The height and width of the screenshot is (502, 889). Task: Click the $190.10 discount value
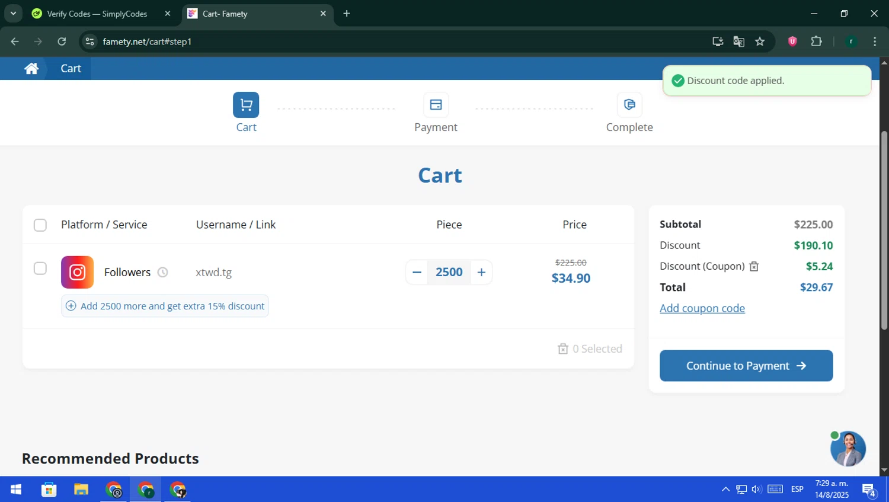[x=813, y=245]
